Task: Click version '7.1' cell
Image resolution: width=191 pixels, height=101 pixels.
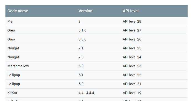Action: [x=81, y=48]
